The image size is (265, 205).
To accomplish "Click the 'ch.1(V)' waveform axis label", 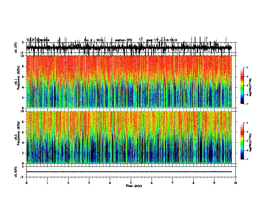I will [x=16, y=48].
